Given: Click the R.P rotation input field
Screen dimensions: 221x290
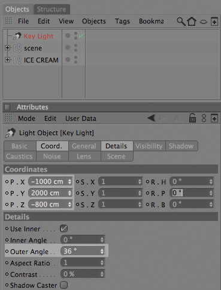Looking at the screenshot, I should pos(192,193).
